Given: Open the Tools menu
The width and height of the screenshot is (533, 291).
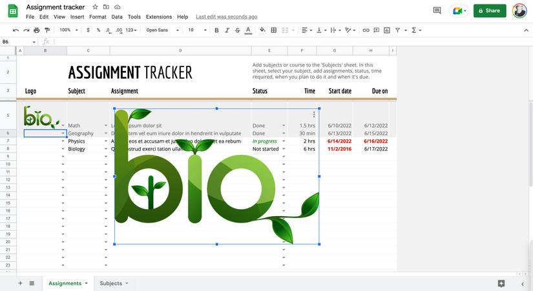Looking at the screenshot, I should point(134,17).
